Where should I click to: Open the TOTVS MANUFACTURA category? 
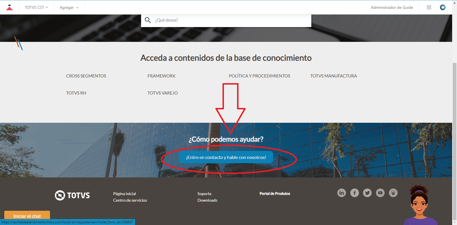(334, 76)
